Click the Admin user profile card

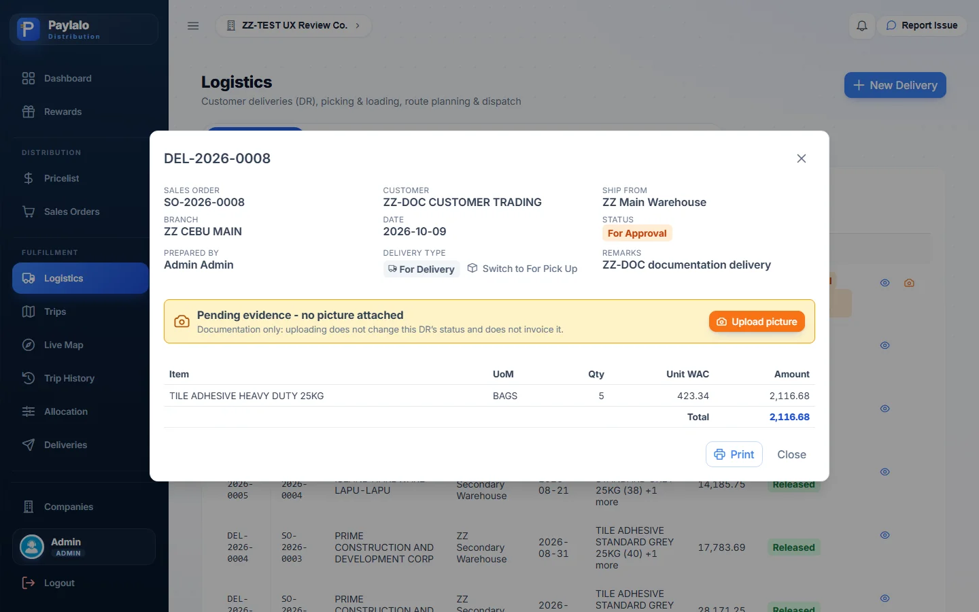click(x=84, y=547)
